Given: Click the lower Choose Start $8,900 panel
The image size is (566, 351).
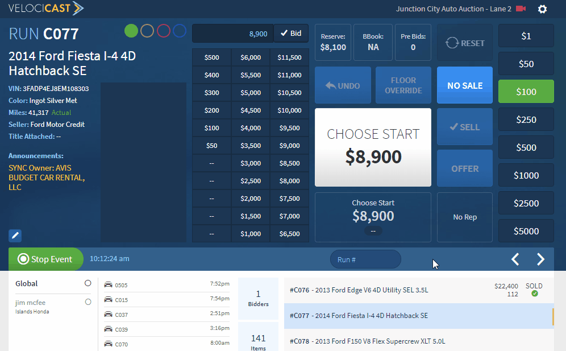Looking at the screenshot, I should [373, 217].
